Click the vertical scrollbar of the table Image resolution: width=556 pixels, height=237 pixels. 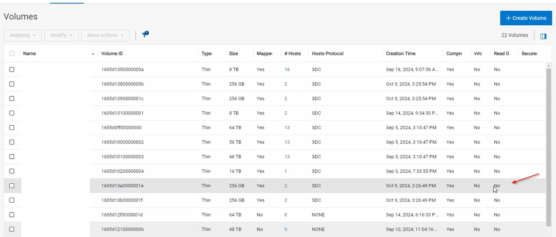(x=548, y=146)
